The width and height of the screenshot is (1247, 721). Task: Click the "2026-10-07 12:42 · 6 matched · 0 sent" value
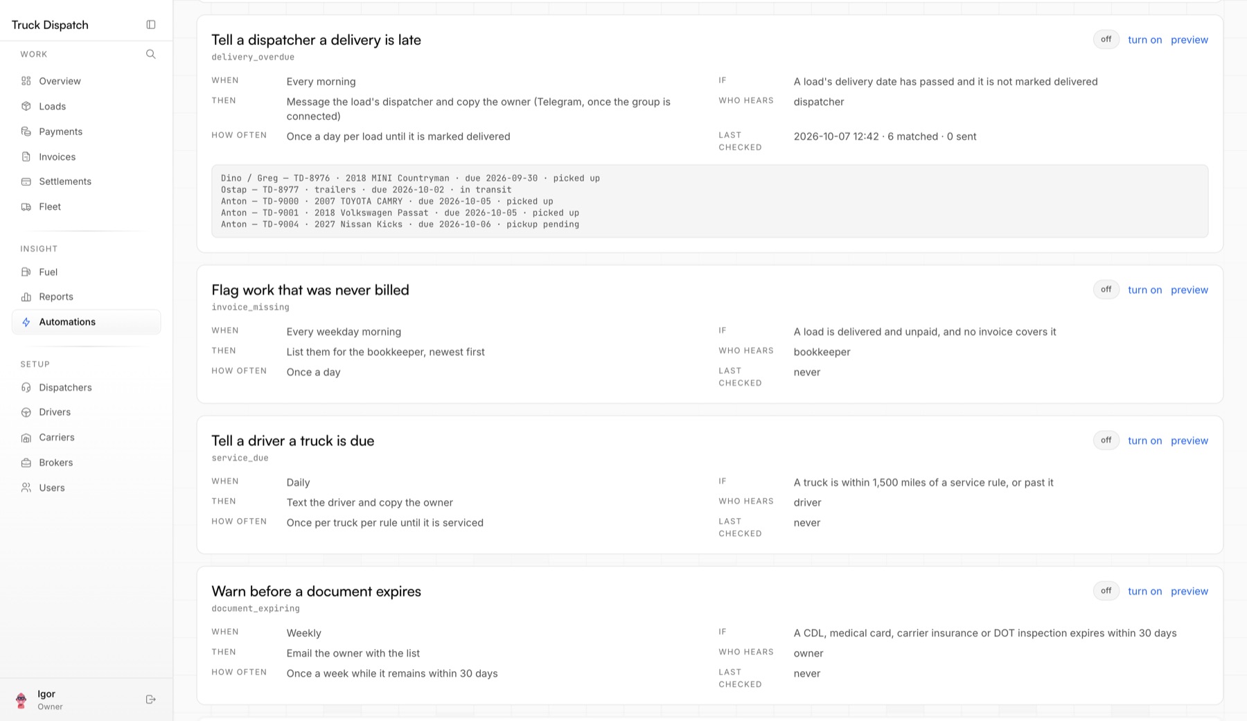[x=885, y=136]
